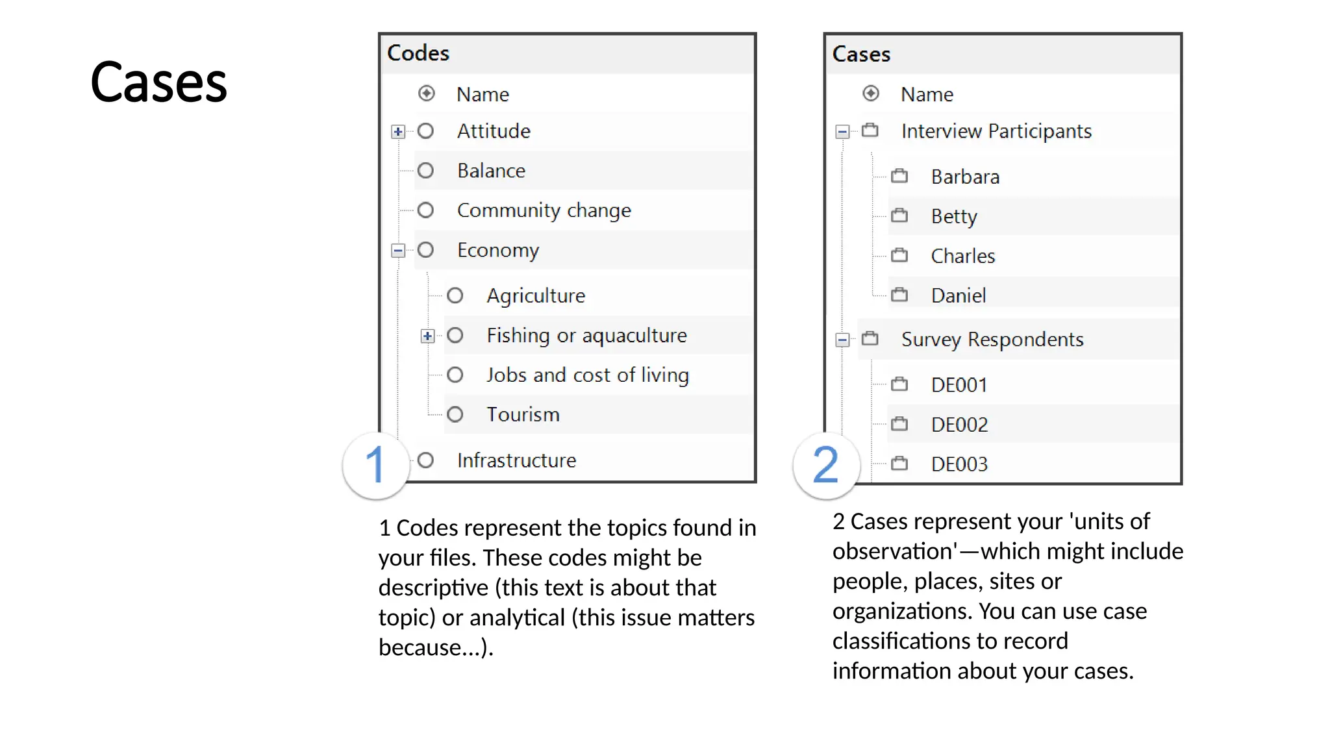Click the Name column icon in Codes
The height and width of the screenshot is (748, 1330).
tap(427, 93)
